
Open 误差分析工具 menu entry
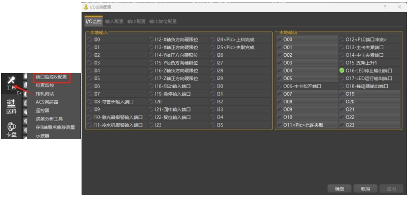tap(49, 119)
